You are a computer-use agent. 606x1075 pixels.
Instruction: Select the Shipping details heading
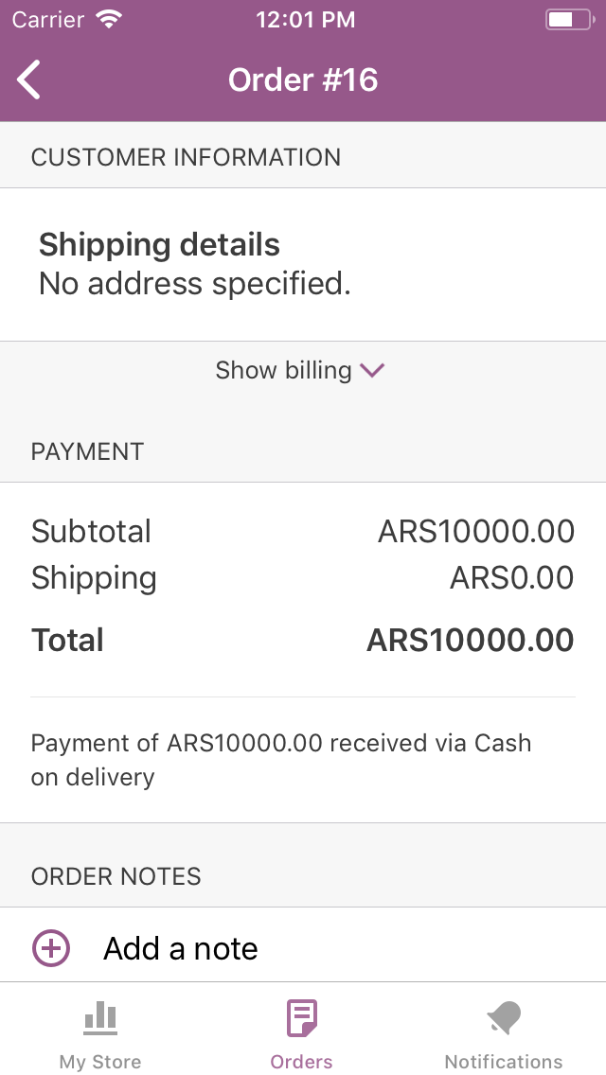tap(159, 245)
